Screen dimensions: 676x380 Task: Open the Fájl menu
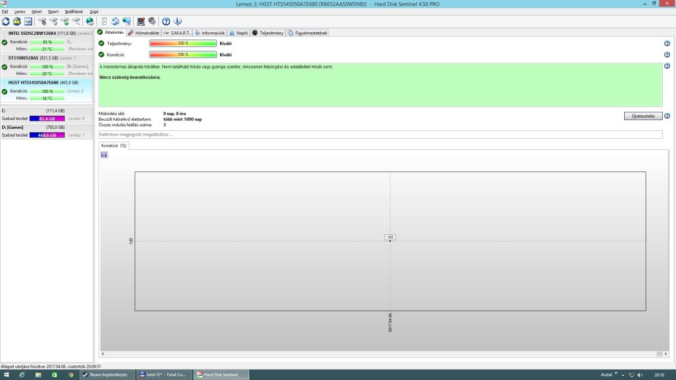pos(5,12)
